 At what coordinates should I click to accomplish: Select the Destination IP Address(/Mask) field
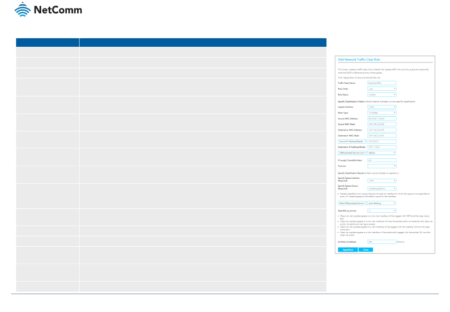tap(381, 147)
